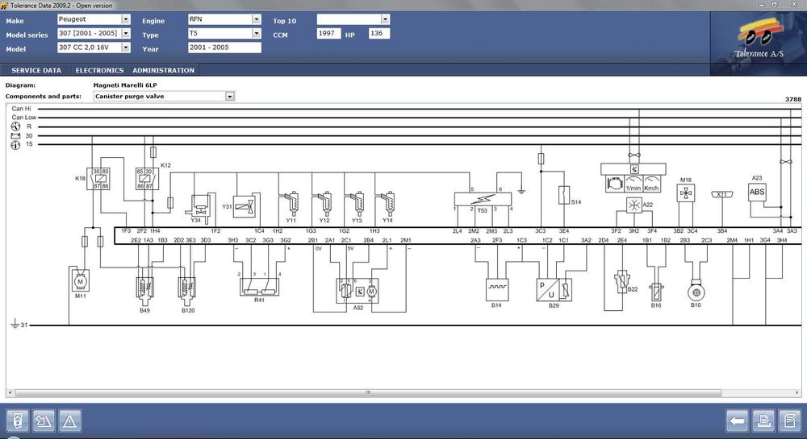Image resolution: width=807 pixels, height=439 pixels.
Task: Select the Y31 canister purge valve symbol
Action: tap(245, 206)
